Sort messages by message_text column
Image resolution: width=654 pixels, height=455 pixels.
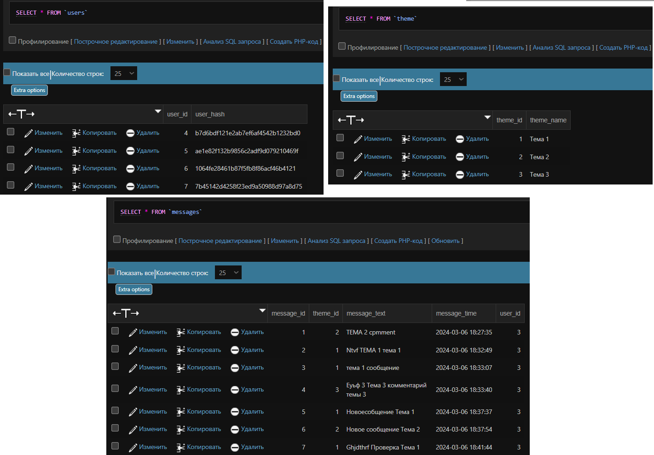[366, 313]
